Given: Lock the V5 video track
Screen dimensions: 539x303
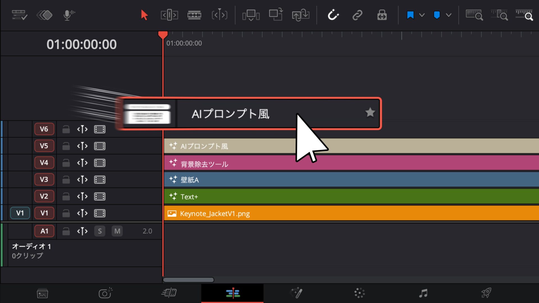Looking at the screenshot, I should click(66, 146).
